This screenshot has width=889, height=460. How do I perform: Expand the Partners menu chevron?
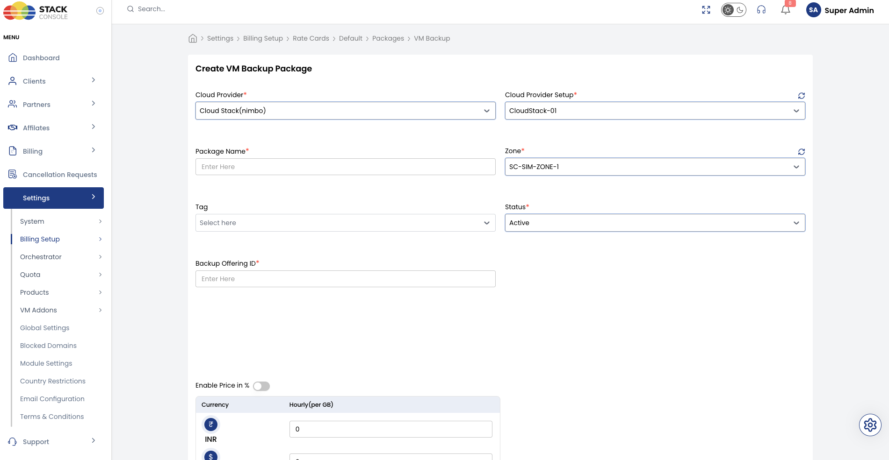pyautogui.click(x=94, y=103)
